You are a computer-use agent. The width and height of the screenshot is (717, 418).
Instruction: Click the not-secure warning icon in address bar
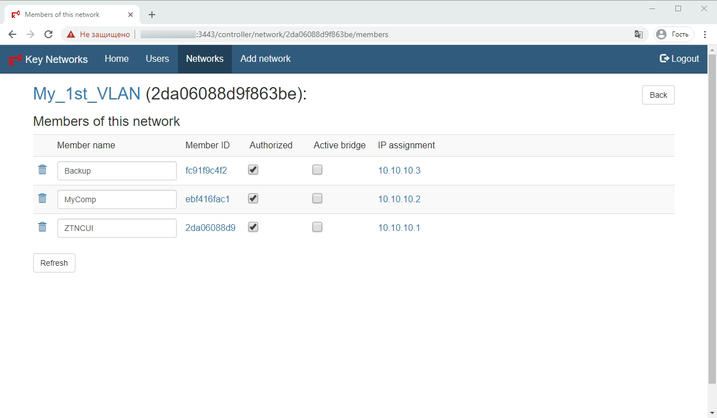pos(71,34)
